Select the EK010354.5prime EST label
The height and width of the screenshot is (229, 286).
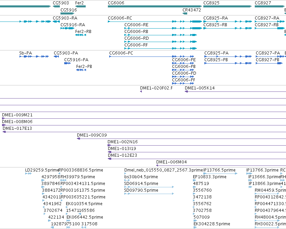[x=84, y=204]
